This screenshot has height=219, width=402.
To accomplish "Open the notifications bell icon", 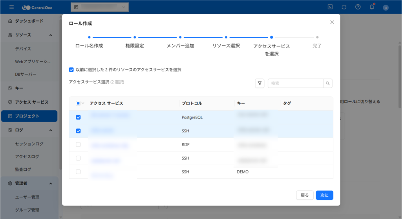I will 371,7.
